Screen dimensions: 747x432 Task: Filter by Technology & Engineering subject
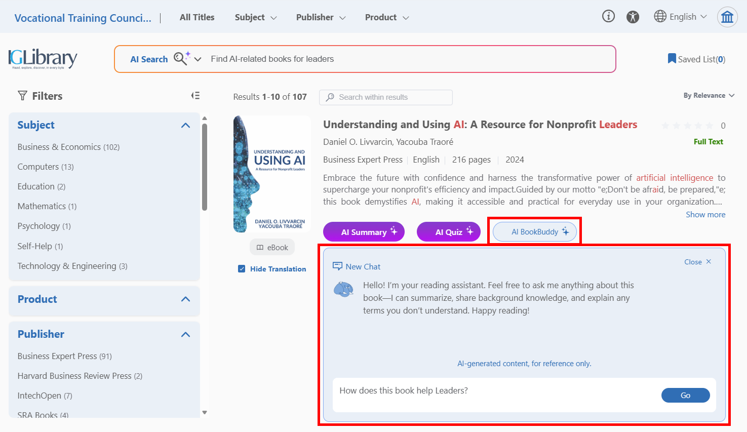coord(72,266)
